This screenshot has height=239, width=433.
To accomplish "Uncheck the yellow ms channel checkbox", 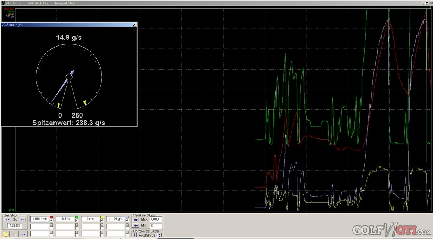I will click(101, 221).
